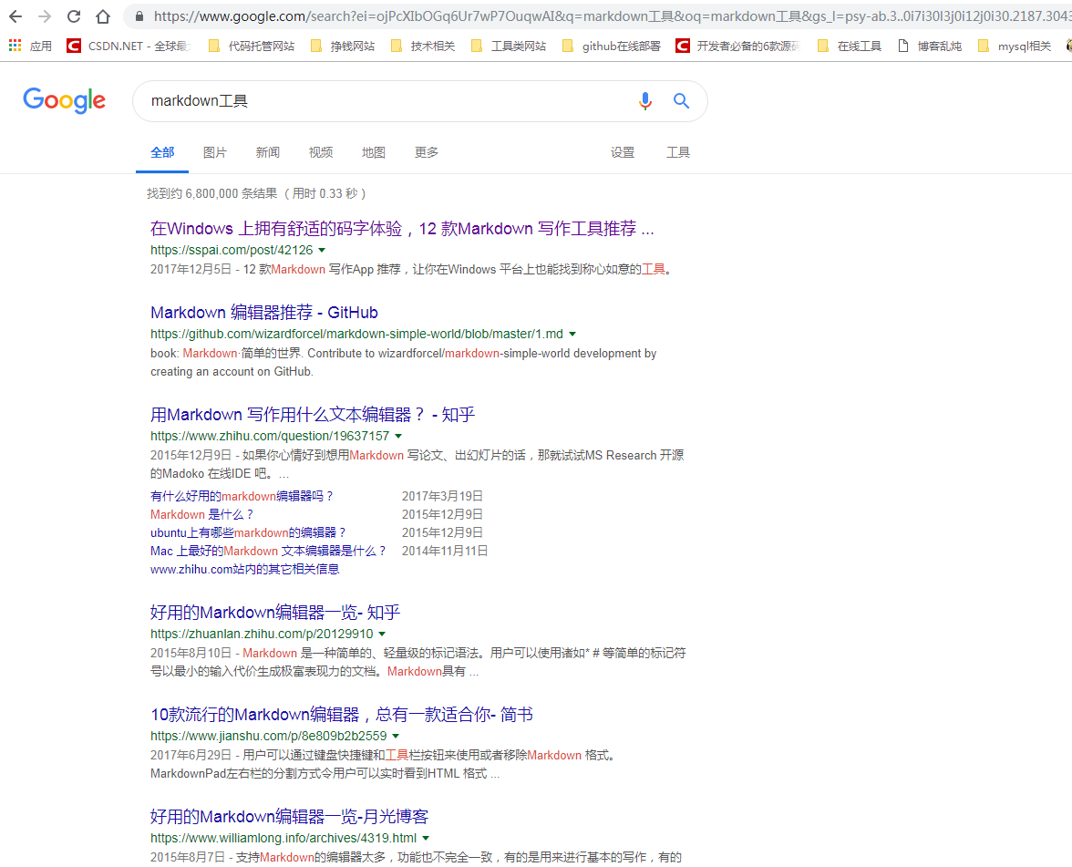Open the 设置 search settings
The width and height of the screenshot is (1072, 867).
(622, 152)
